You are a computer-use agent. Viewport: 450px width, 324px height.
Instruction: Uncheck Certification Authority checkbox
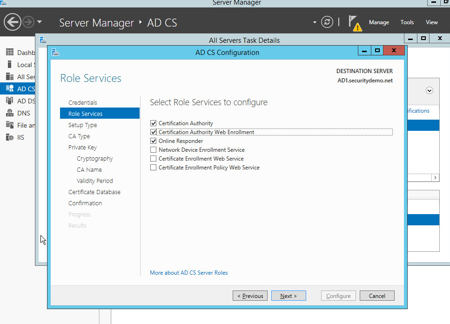click(x=153, y=123)
